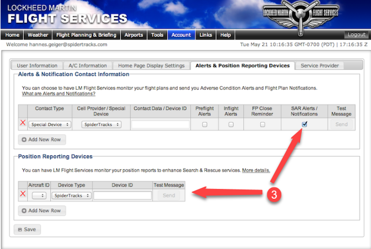The width and height of the screenshot is (371, 249).
Task: Switch to A/C Information tab
Action: tap(88, 65)
